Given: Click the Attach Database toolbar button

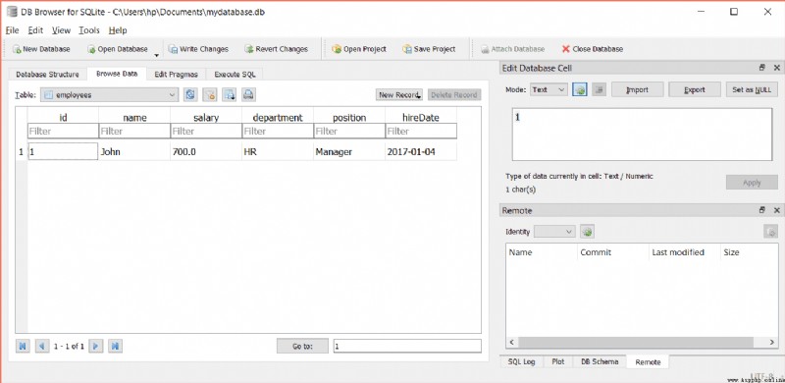Looking at the screenshot, I should pos(512,49).
